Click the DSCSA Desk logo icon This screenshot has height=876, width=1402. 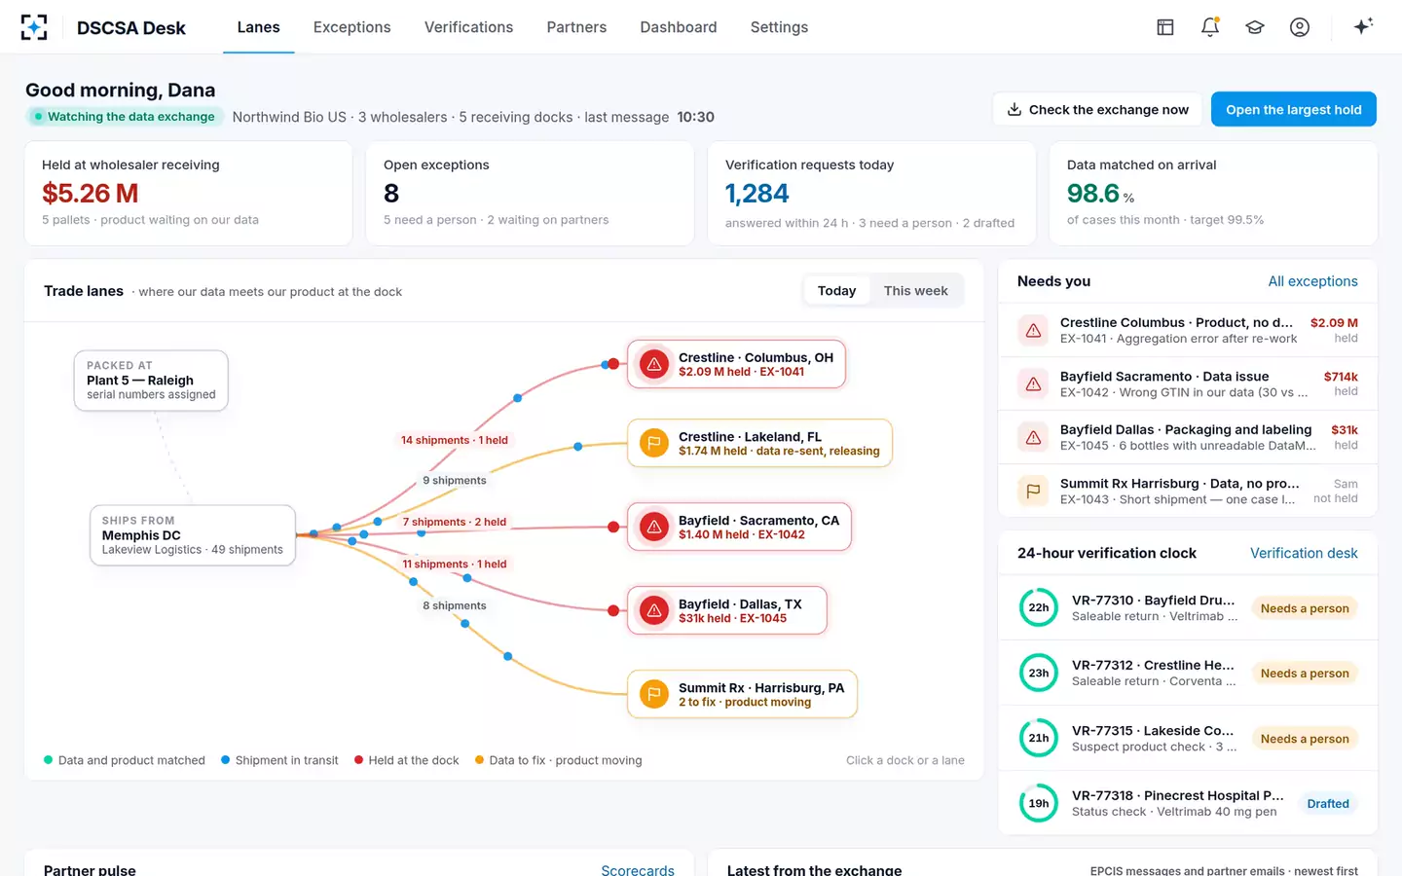click(x=34, y=27)
